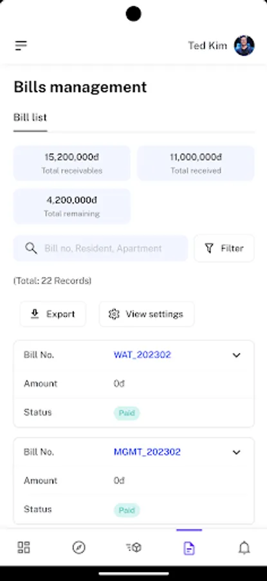The image size is (267, 581).
Task: Focus the Bill no, Resident, Apartment search field
Action: pyautogui.click(x=100, y=249)
